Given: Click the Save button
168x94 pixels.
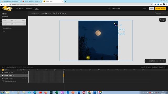Looking at the screenshot, I should coord(151,8).
